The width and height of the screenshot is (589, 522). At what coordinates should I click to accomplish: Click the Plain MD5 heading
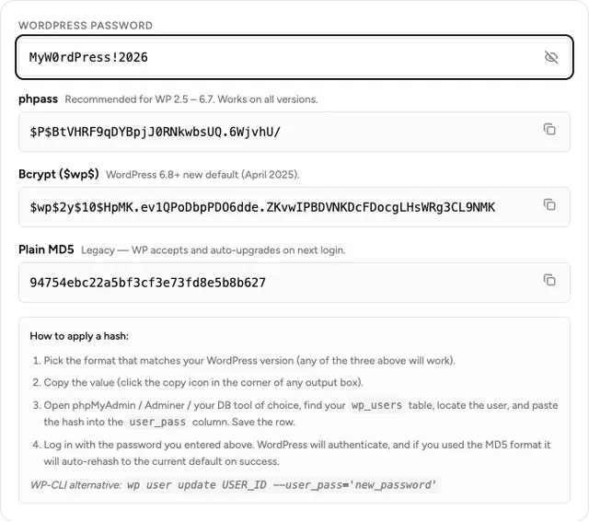[46, 249]
